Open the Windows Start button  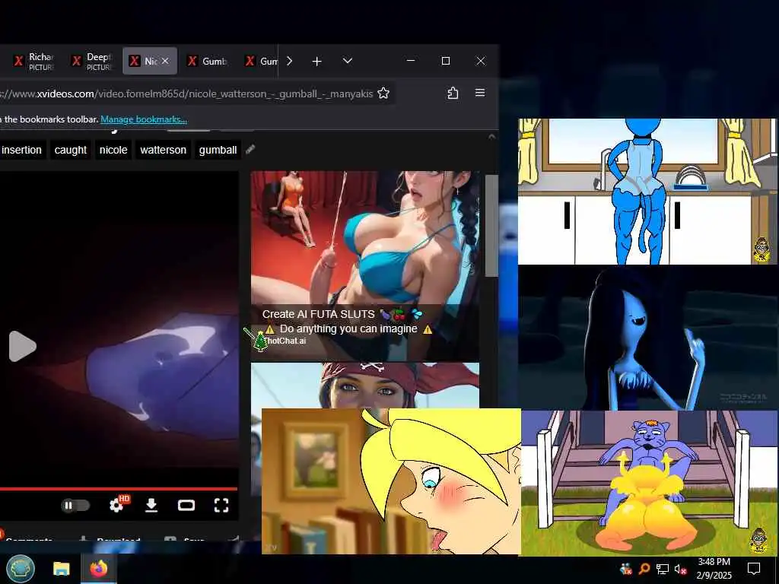tap(21, 569)
